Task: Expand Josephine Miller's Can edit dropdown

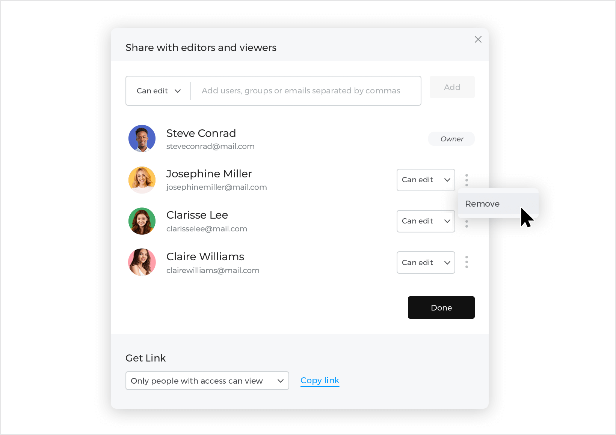Action: pyautogui.click(x=426, y=180)
